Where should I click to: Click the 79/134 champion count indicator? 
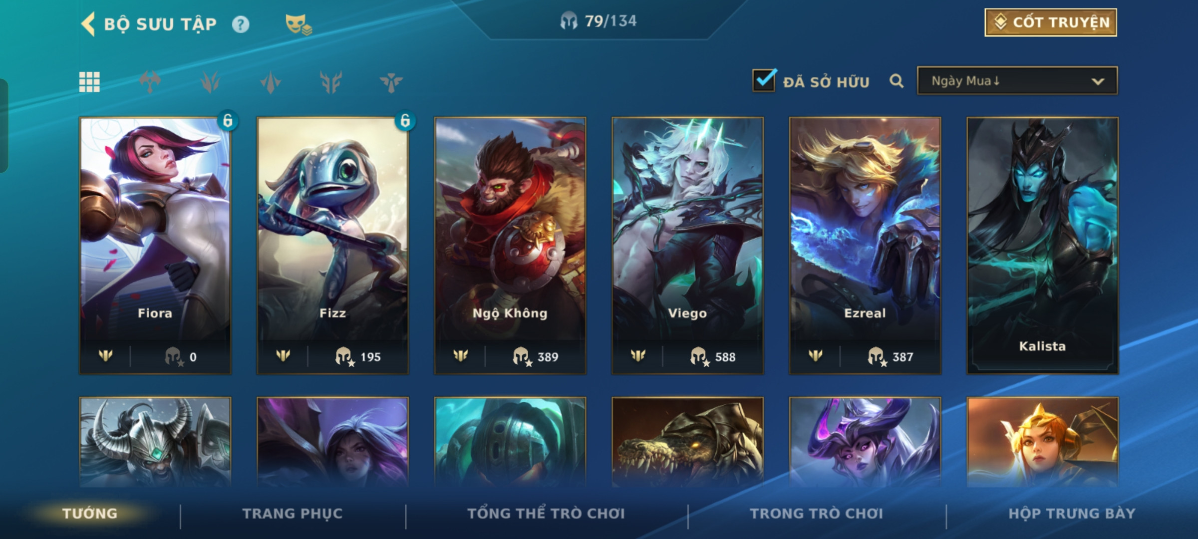click(x=599, y=21)
